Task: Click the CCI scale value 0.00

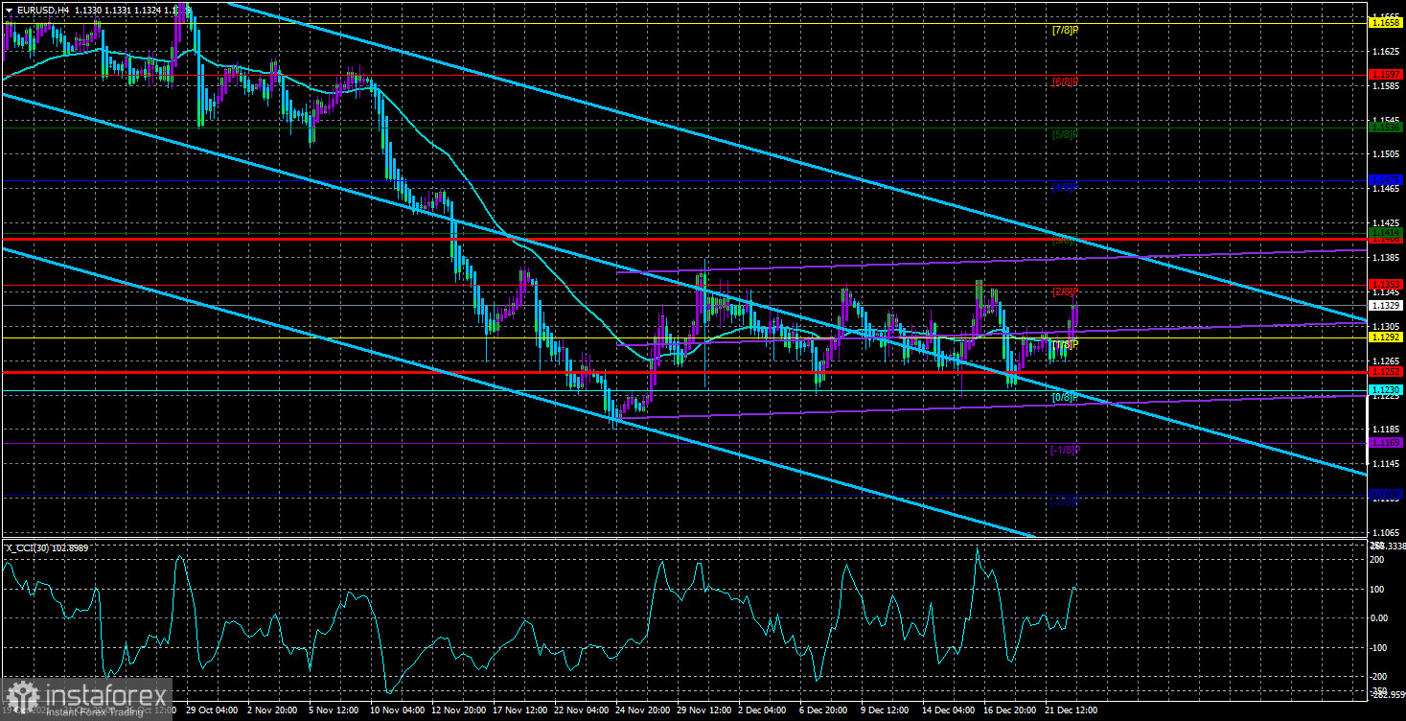Action: pos(1381,618)
